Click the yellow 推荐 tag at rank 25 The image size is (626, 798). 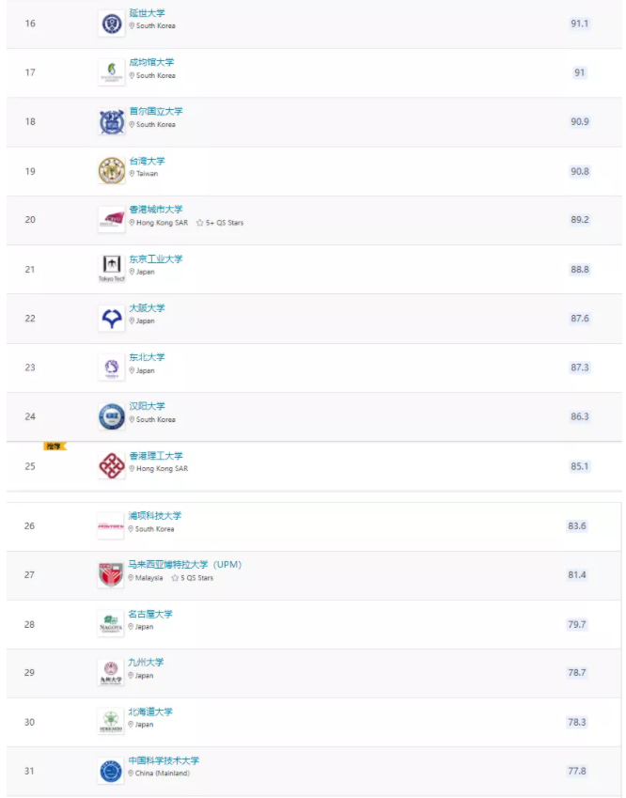coord(55,446)
